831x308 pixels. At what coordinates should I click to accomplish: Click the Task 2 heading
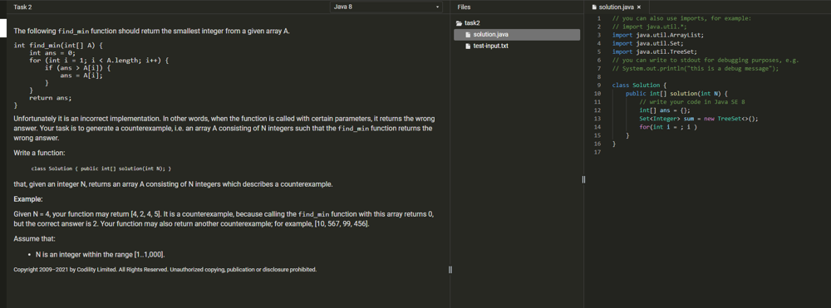click(x=22, y=7)
